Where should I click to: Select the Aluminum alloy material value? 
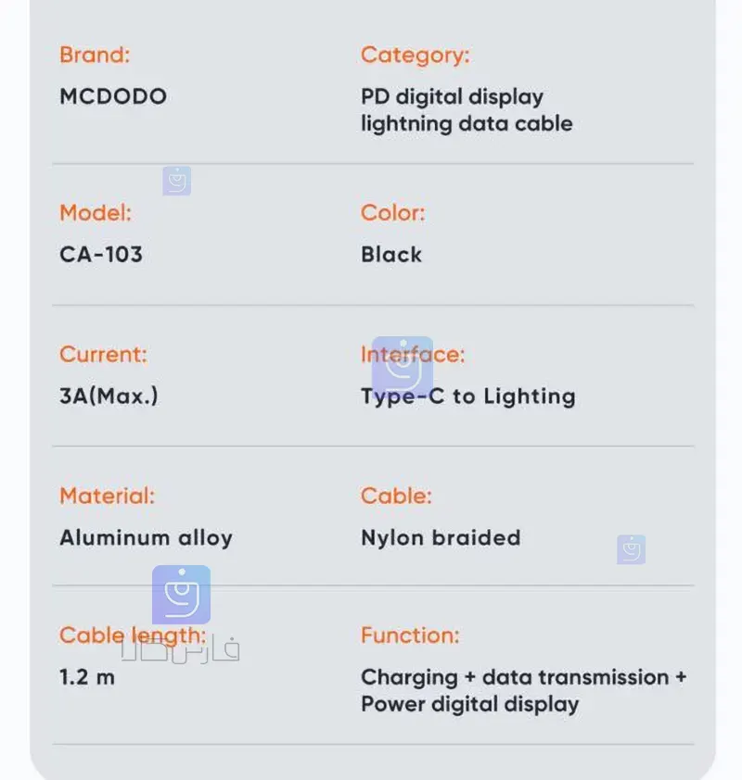tap(146, 537)
